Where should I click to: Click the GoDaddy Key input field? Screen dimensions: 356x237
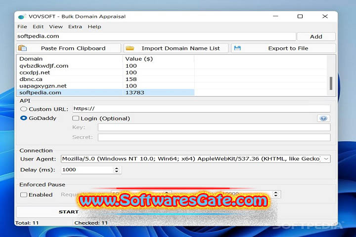214,127
